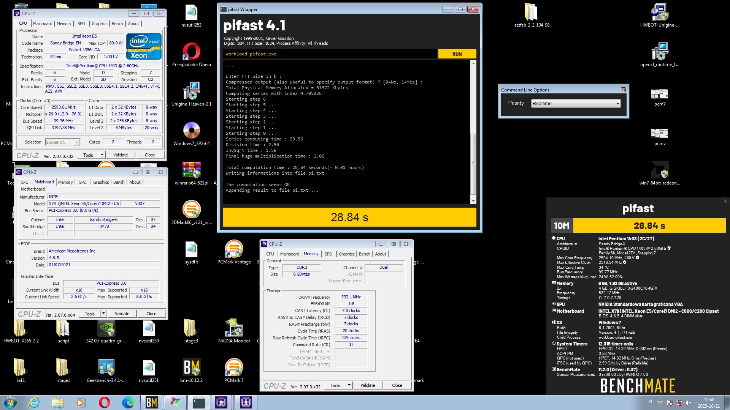Open HWBOT-Unigine installer icon
This screenshot has height=410, width=730.
point(660,16)
